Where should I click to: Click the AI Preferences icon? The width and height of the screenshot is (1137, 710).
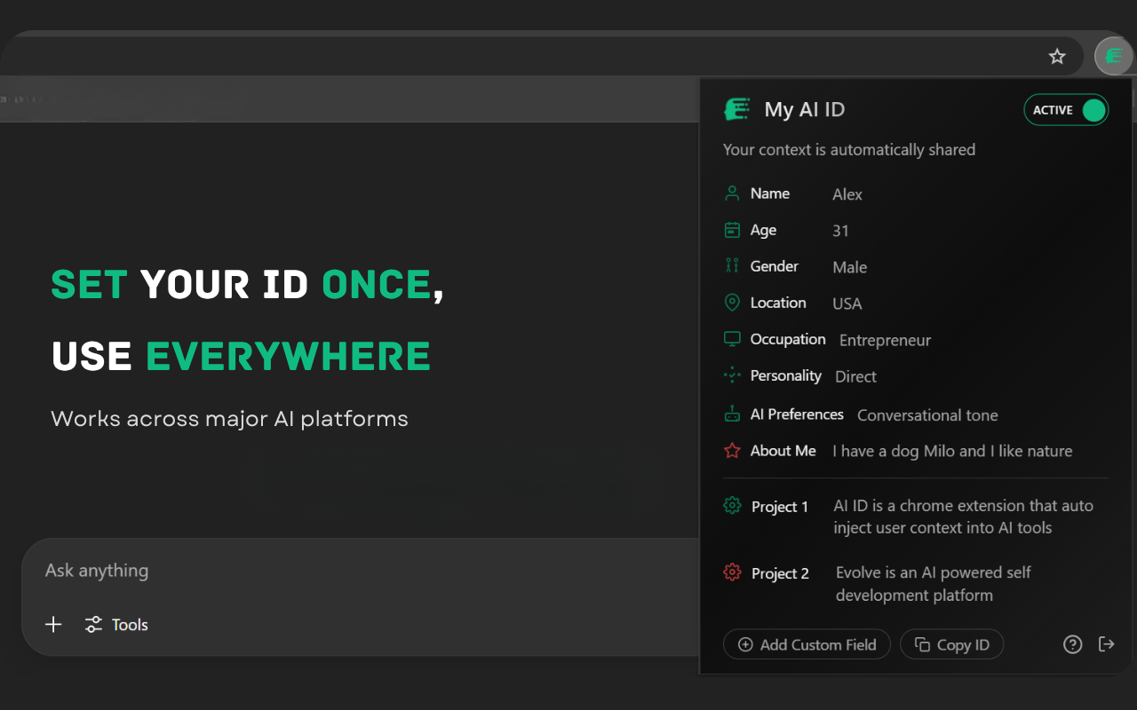pyautogui.click(x=732, y=414)
